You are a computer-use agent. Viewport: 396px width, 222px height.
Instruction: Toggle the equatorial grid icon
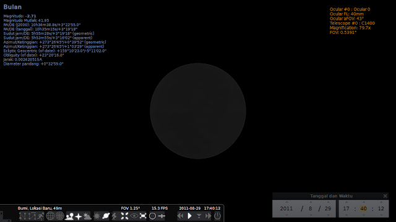pyautogui.click(x=50, y=216)
